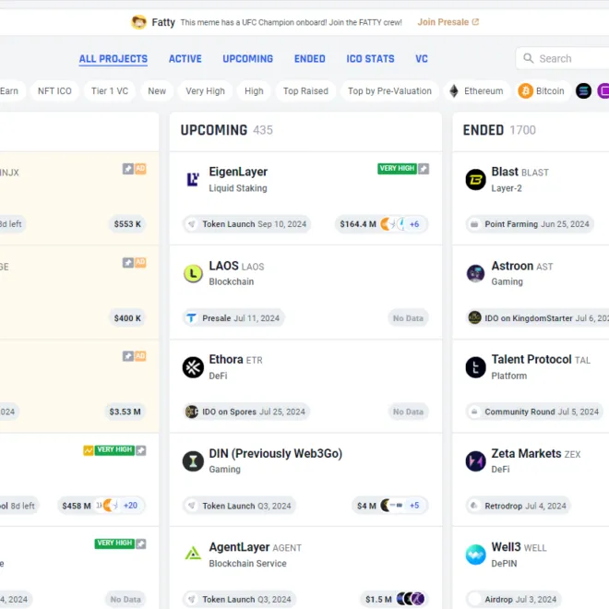Click the Airdrop Jul 3 chip
This screenshot has height=609, width=609.
pyautogui.click(x=513, y=599)
